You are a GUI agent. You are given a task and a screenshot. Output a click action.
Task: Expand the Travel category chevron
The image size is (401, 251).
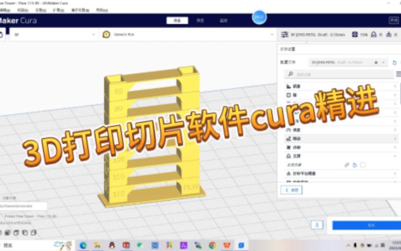pos(395,139)
